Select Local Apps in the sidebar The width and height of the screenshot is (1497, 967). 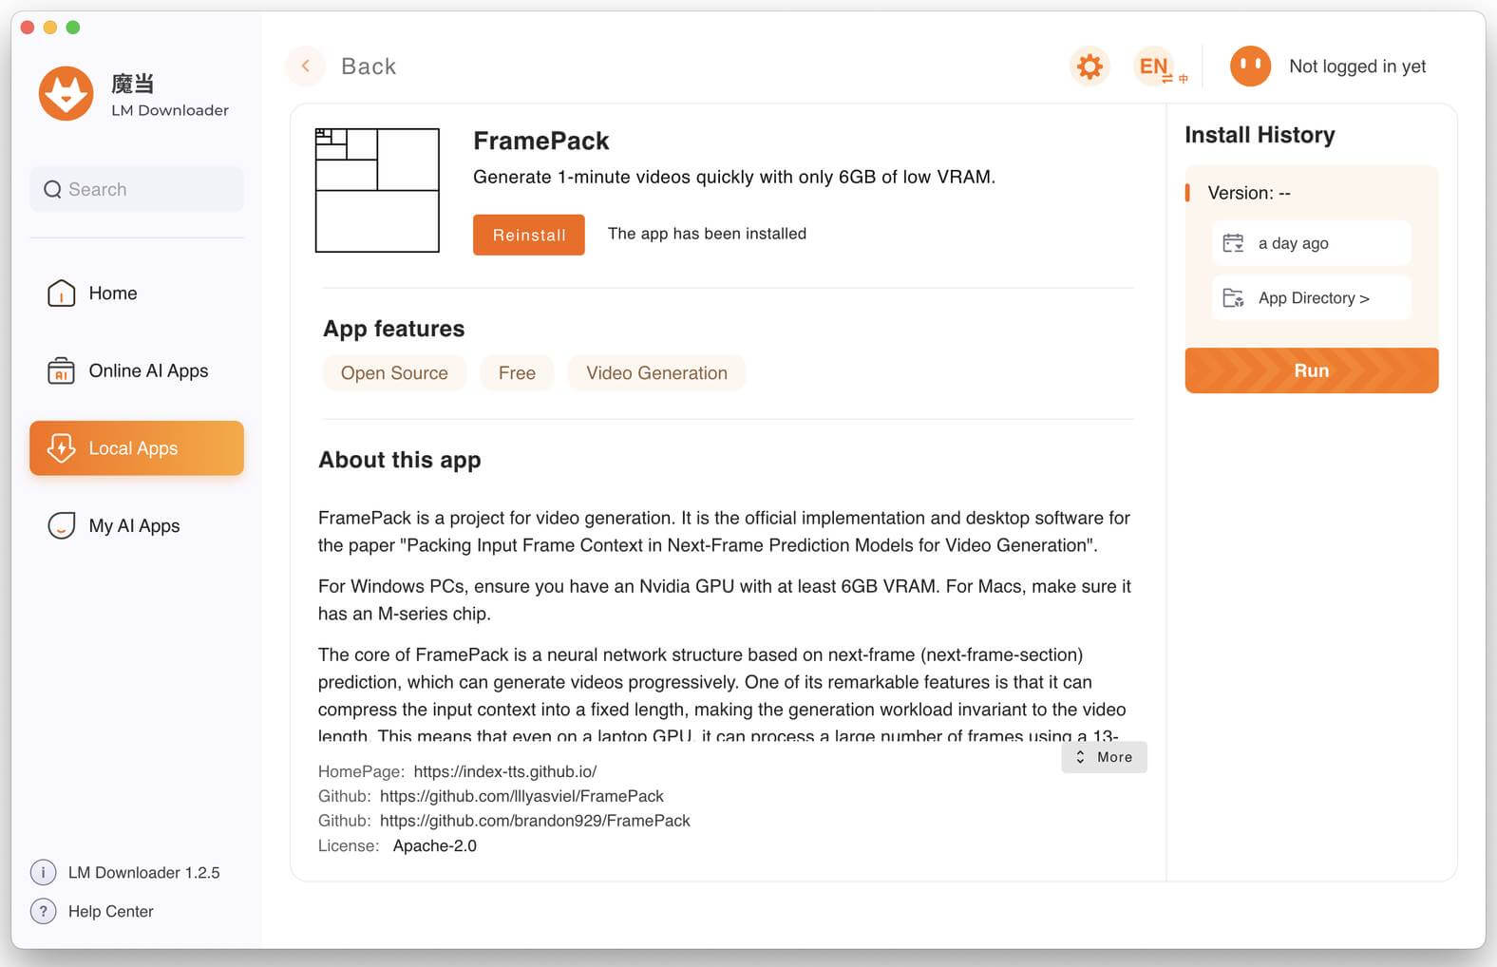136,448
